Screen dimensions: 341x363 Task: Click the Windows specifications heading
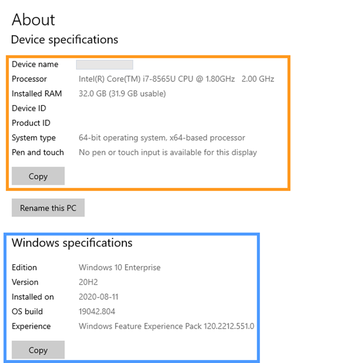pyautogui.click(x=72, y=243)
